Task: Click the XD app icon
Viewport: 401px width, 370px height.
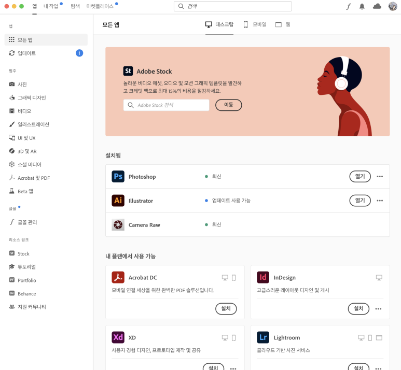Action: click(118, 337)
